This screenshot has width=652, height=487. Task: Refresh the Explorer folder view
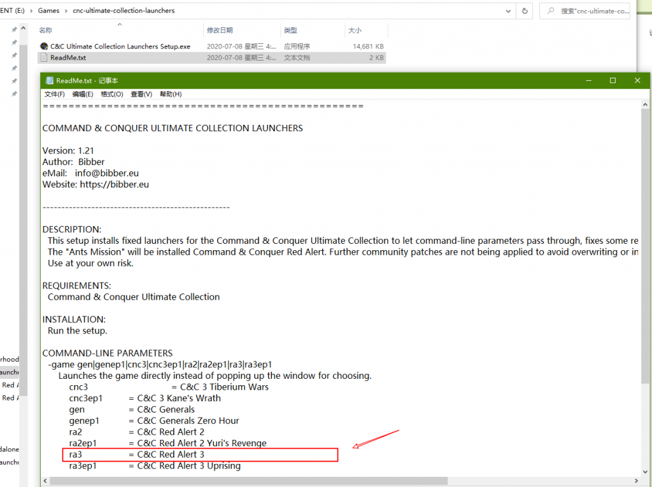[525, 11]
